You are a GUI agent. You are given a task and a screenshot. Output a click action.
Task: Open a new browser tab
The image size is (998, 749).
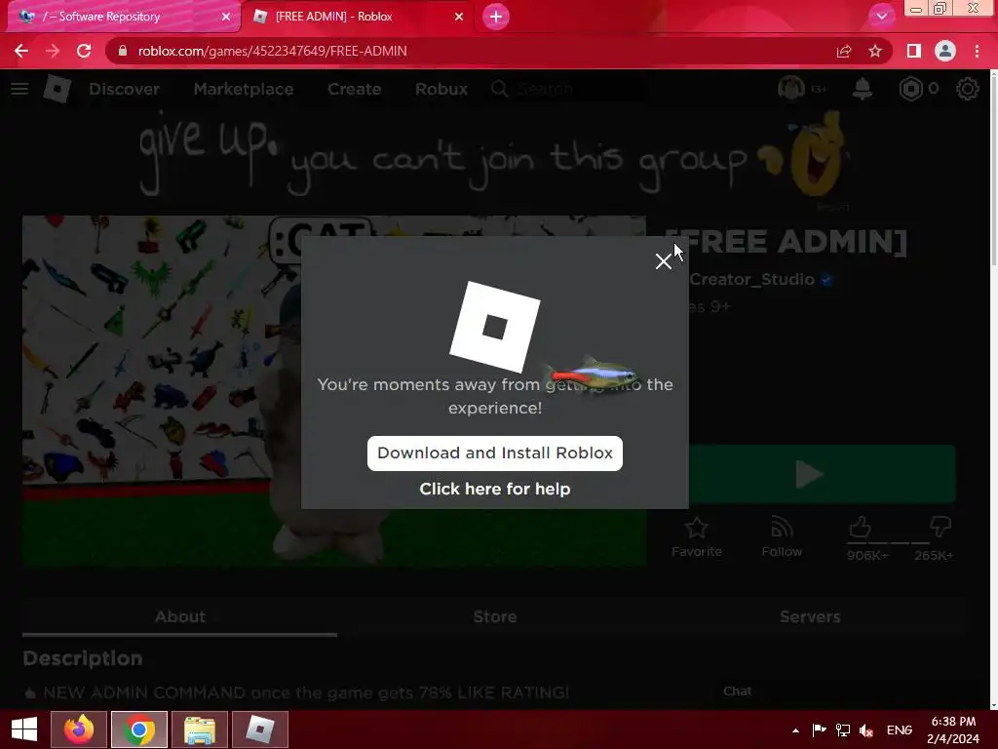click(496, 17)
